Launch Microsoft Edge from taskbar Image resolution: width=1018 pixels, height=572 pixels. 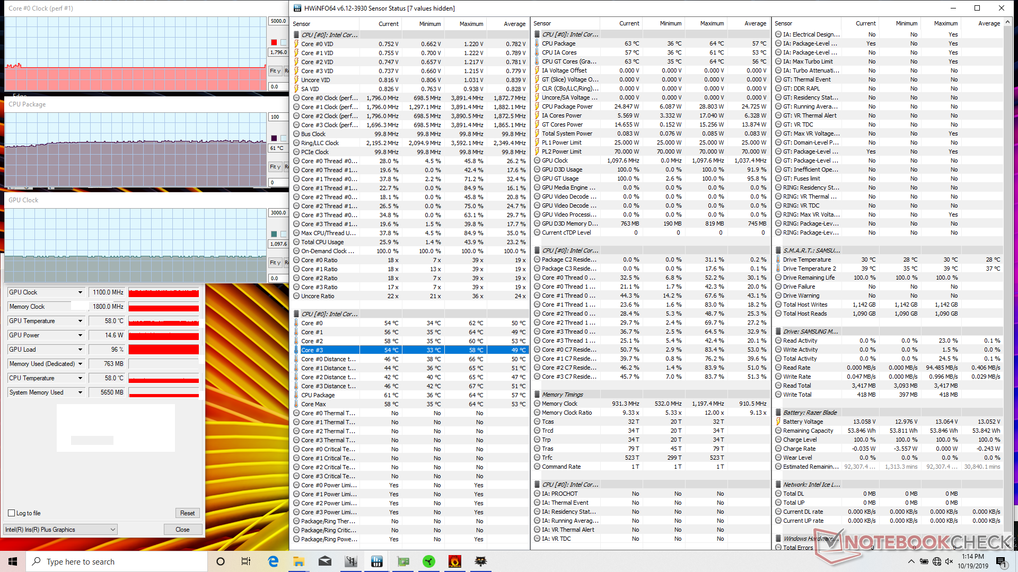273,561
